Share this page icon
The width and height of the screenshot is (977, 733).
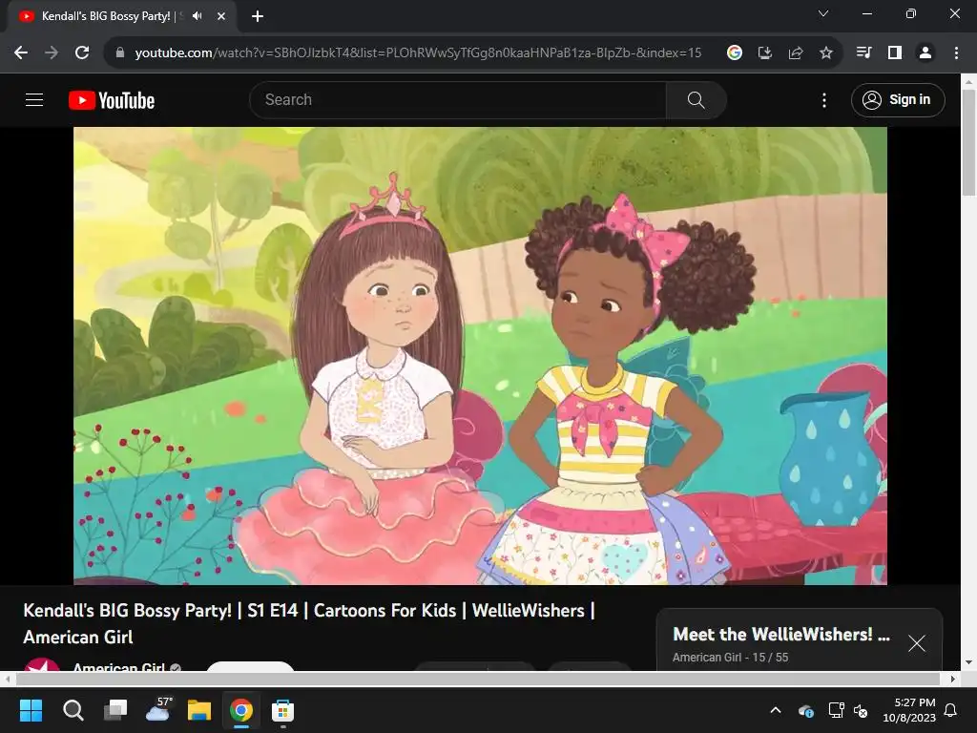[796, 53]
